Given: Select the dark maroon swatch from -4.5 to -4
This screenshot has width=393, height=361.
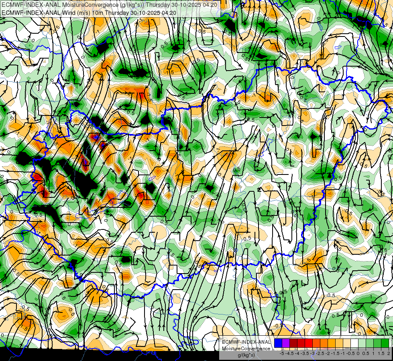Looking at the screenshot, I should (x=293, y=343).
